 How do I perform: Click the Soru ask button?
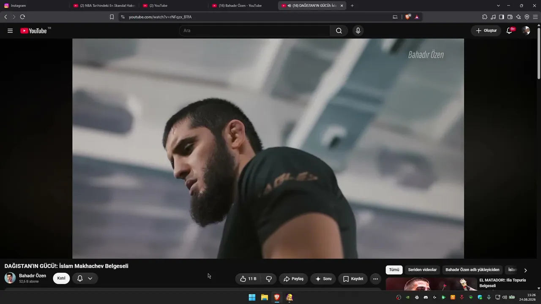pos(323,279)
